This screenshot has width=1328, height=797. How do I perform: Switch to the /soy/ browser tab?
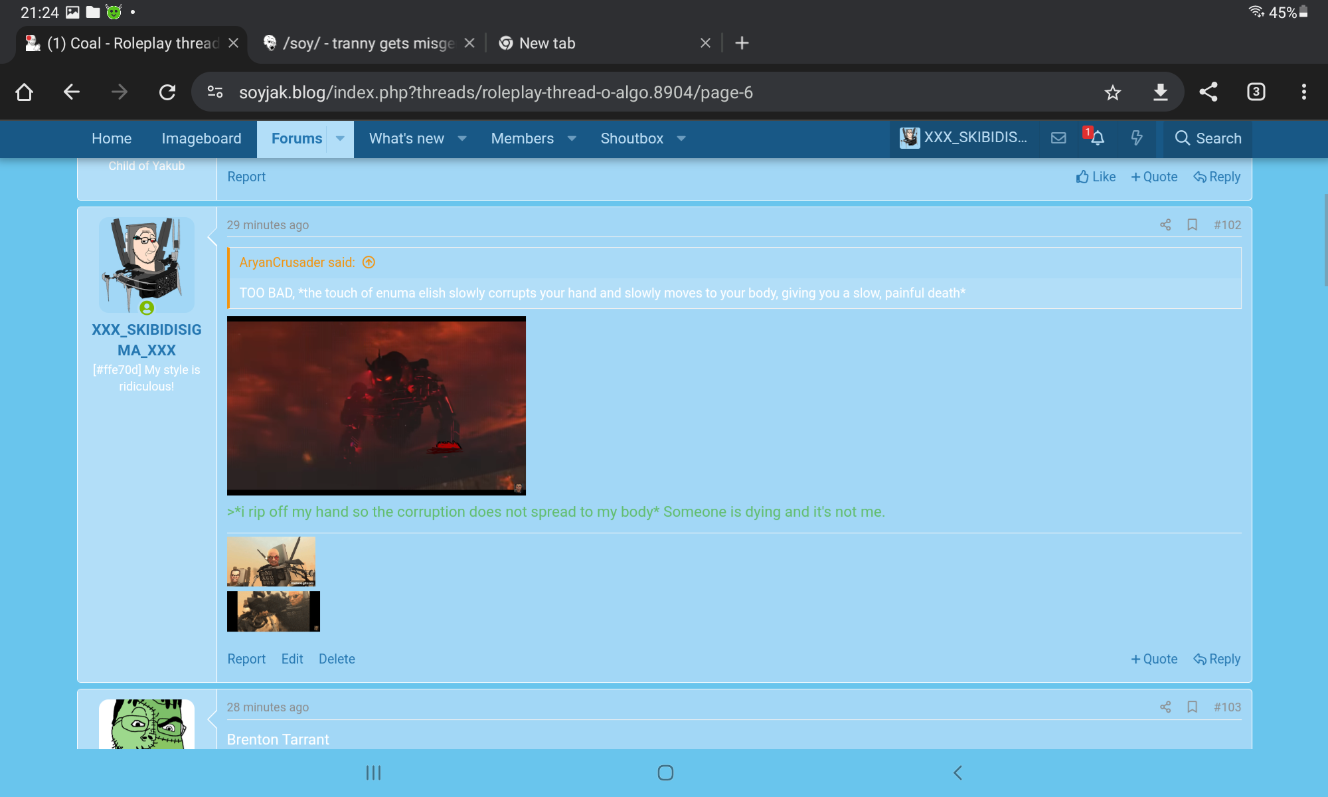359,43
